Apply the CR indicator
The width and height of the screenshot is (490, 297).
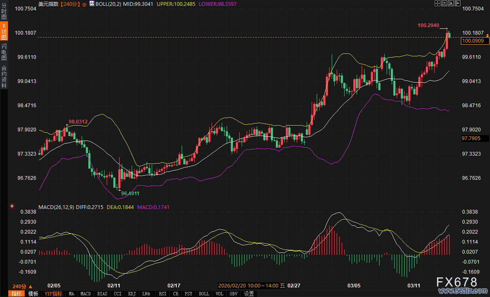pos(176,294)
